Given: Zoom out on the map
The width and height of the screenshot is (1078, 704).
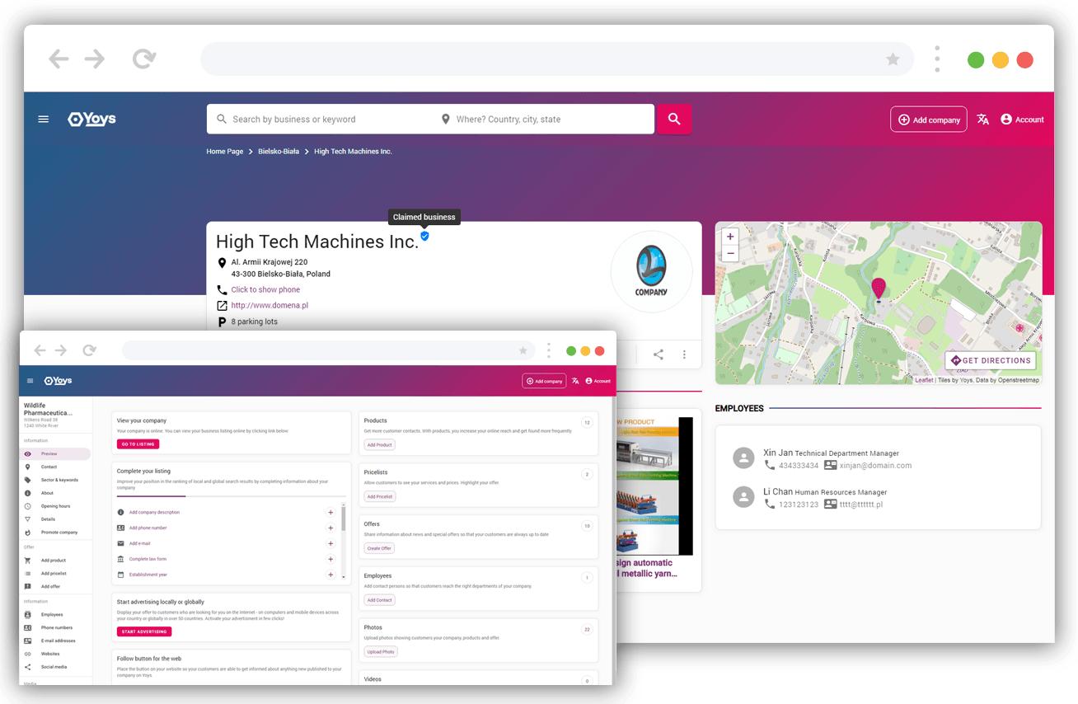Looking at the screenshot, I should [x=730, y=254].
